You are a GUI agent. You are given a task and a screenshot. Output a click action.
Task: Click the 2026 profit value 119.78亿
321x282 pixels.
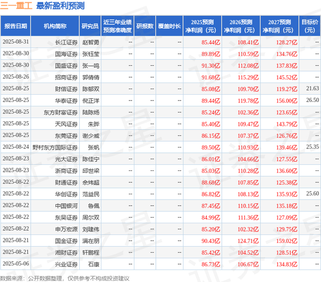coord(248,101)
